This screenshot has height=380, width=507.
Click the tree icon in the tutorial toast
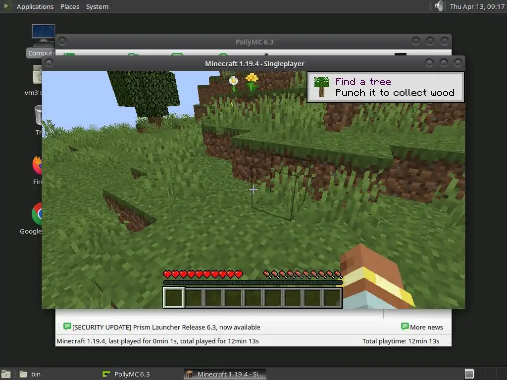[321, 87]
